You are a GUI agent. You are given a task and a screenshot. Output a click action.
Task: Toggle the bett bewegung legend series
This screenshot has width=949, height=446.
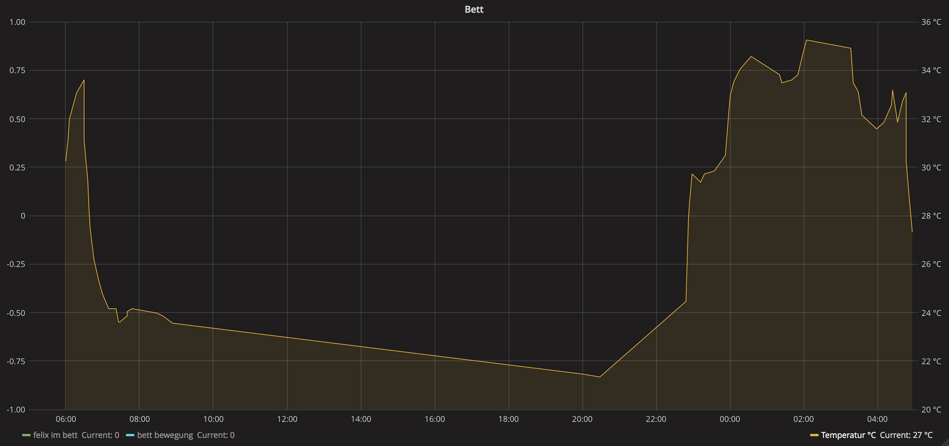tap(165, 435)
